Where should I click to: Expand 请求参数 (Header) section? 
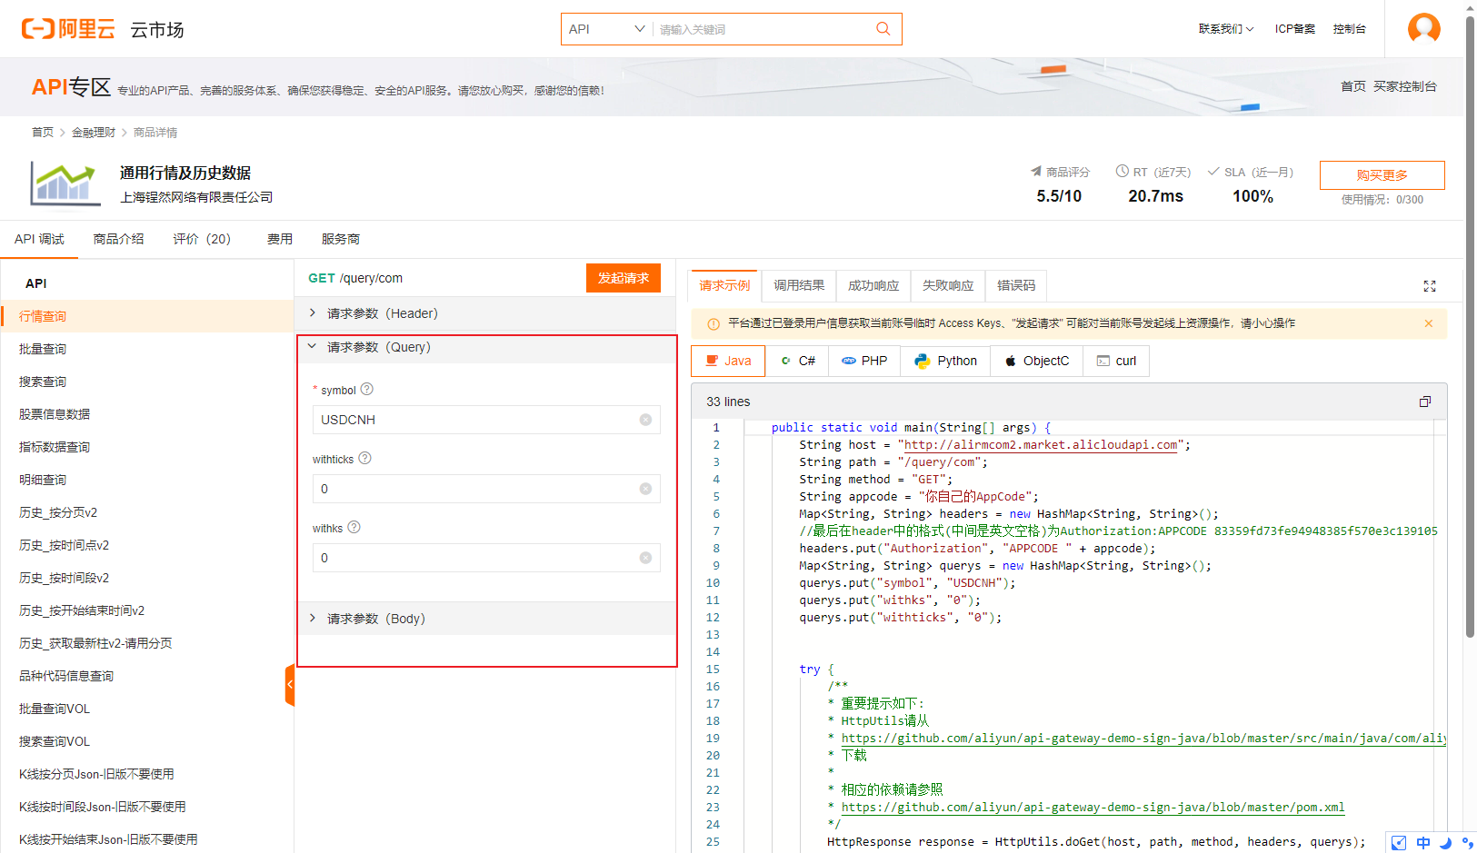(x=485, y=313)
